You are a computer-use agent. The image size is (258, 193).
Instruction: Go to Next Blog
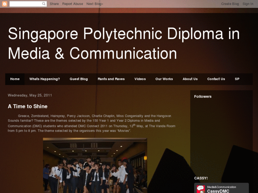95,4
